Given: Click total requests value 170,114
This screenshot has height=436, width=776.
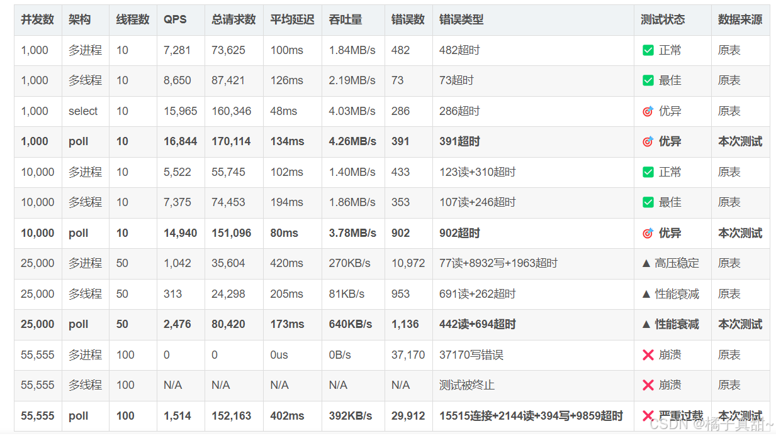Looking at the screenshot, I should (232, 142).
